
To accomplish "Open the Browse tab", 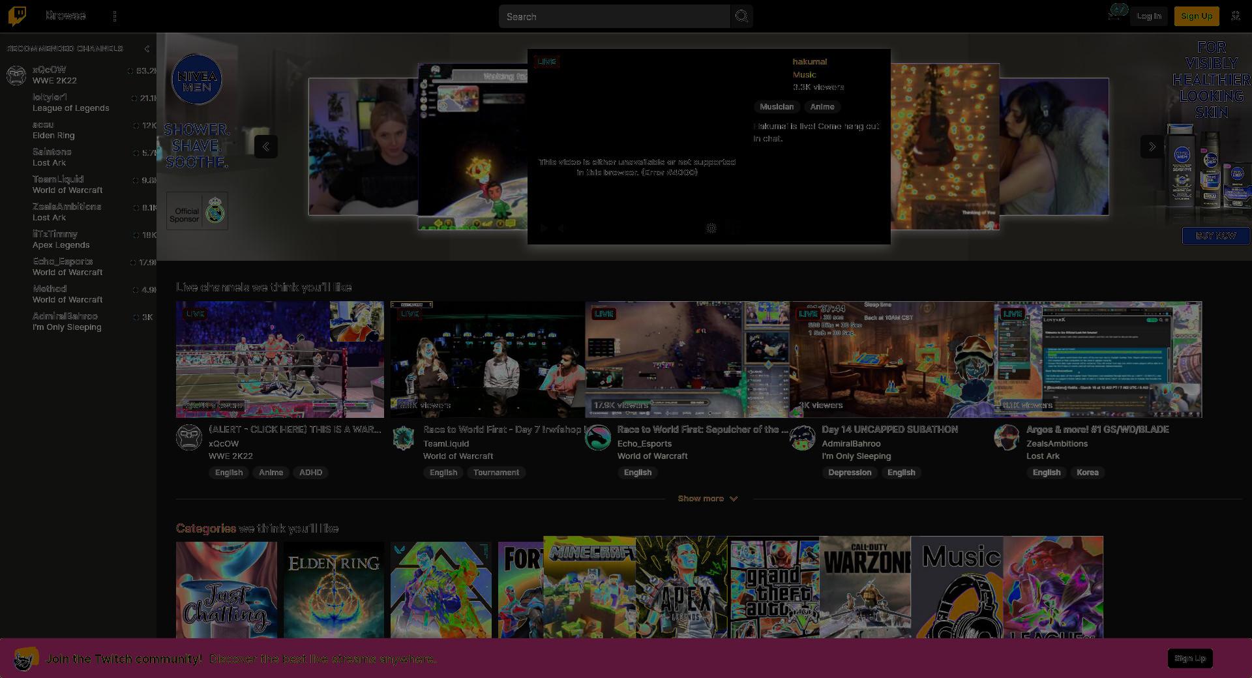I will click(x=66, y=16).
